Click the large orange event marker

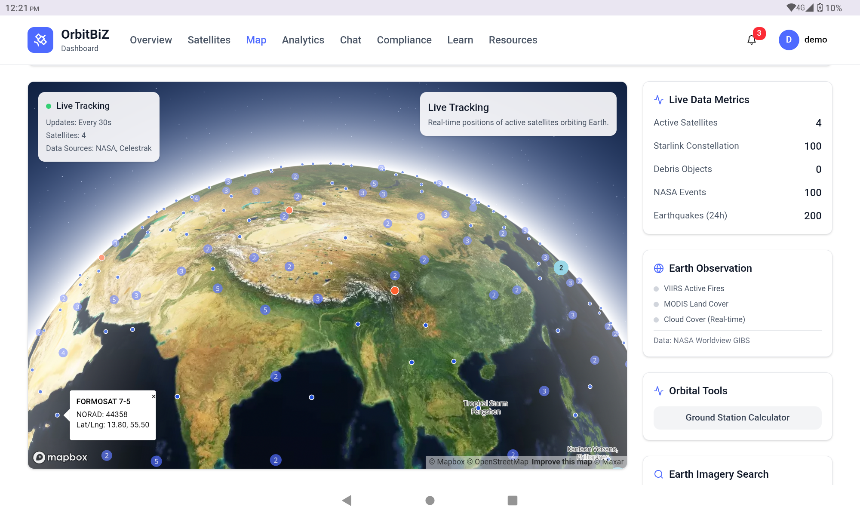(395, 291)
